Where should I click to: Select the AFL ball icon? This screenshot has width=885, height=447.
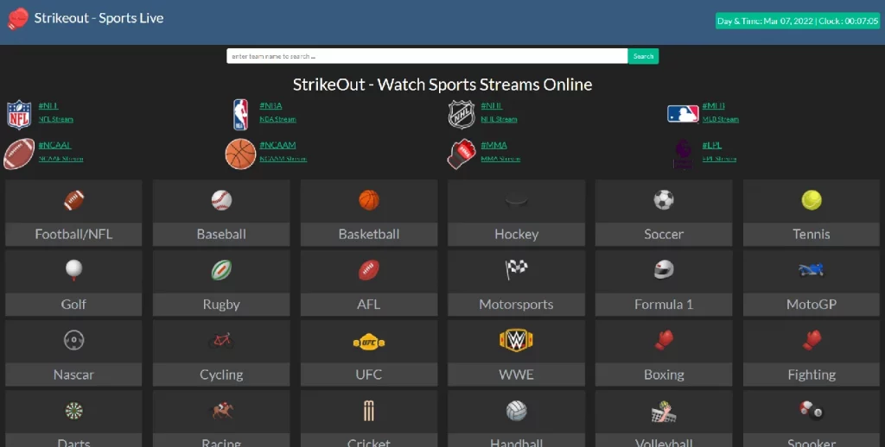369,270
